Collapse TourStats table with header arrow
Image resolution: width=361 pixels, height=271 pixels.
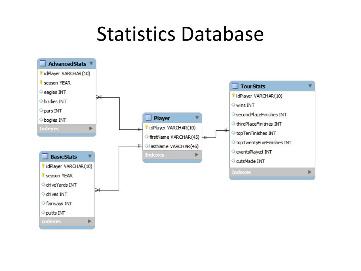click(x=310, y=86)
